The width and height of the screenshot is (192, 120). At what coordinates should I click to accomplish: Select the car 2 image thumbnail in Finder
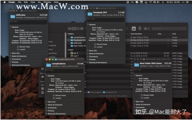72,53
